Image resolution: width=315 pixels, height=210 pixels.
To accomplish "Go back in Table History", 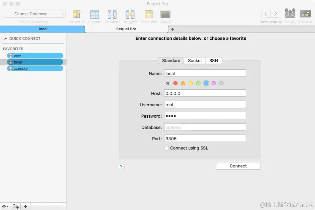I will click(266, 14).
